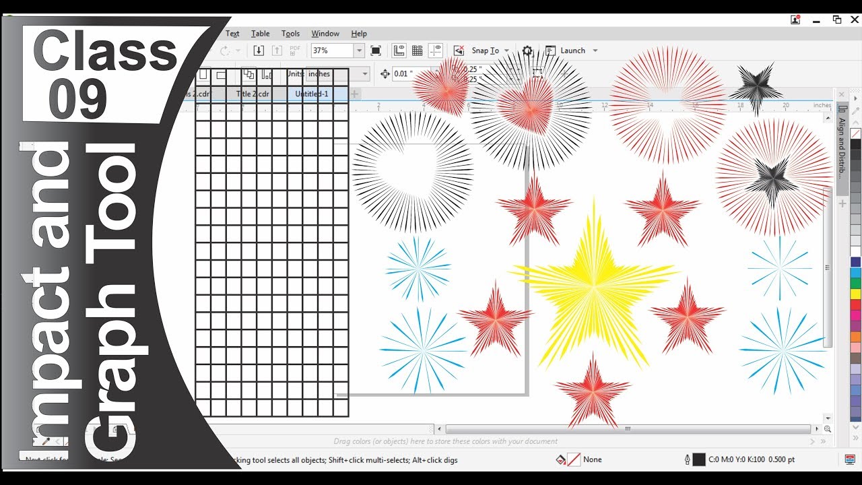The image size is (862, 485).
Task: Open the Tools menu
Action: pyautogui.click(x=291, y=34)
